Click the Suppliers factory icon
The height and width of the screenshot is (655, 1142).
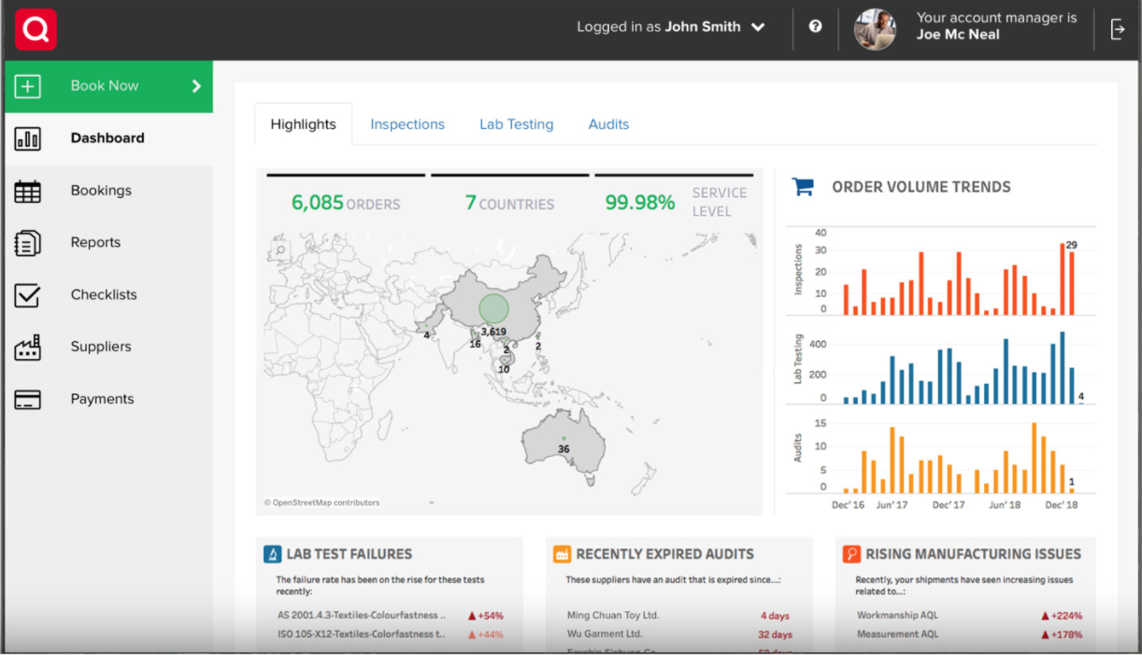pyautogui.click(x=28, y=348)
